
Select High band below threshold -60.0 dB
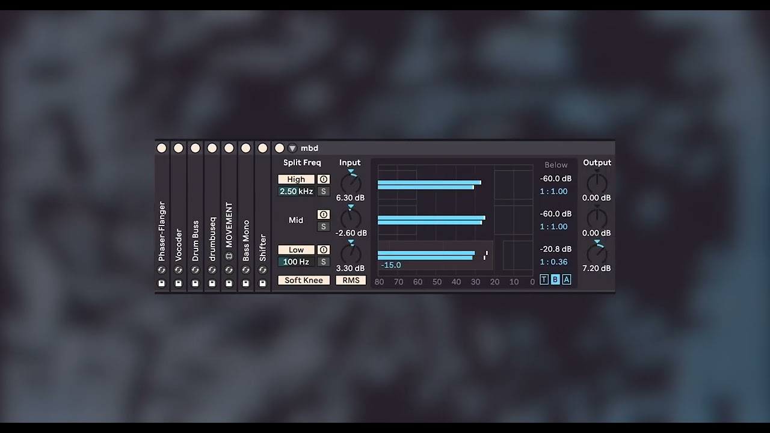(556, 179)
